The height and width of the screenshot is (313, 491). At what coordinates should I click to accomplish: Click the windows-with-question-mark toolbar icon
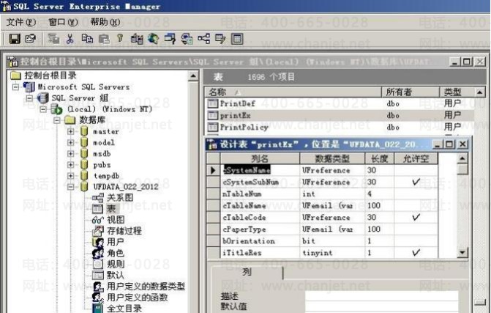tap(170, 39)
